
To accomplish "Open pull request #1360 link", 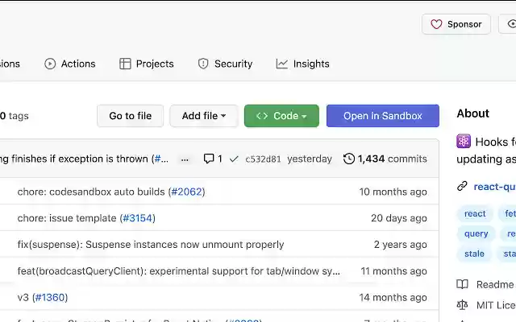I will [x=50, y=297].
